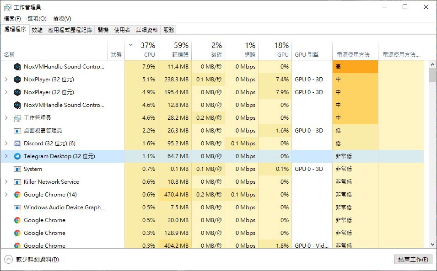The width and height of the screenshot is (437, 271).
Task: Toggle the CPU column sort arrow
Action: [x=131, y=45]
